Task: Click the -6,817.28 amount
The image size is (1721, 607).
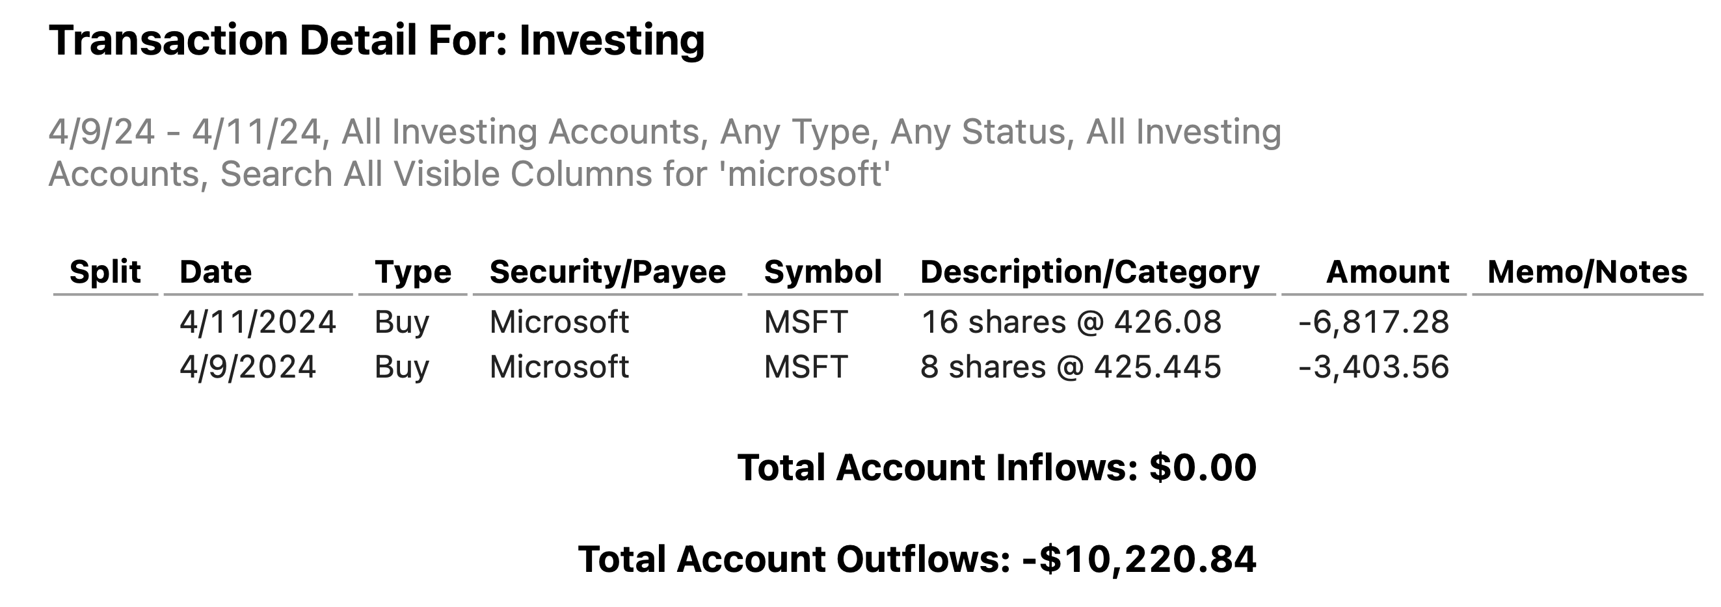Action: (1373, 322)
